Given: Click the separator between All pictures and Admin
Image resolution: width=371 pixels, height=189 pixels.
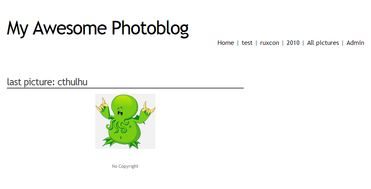Looking at the screenshot, I should 342,43.
